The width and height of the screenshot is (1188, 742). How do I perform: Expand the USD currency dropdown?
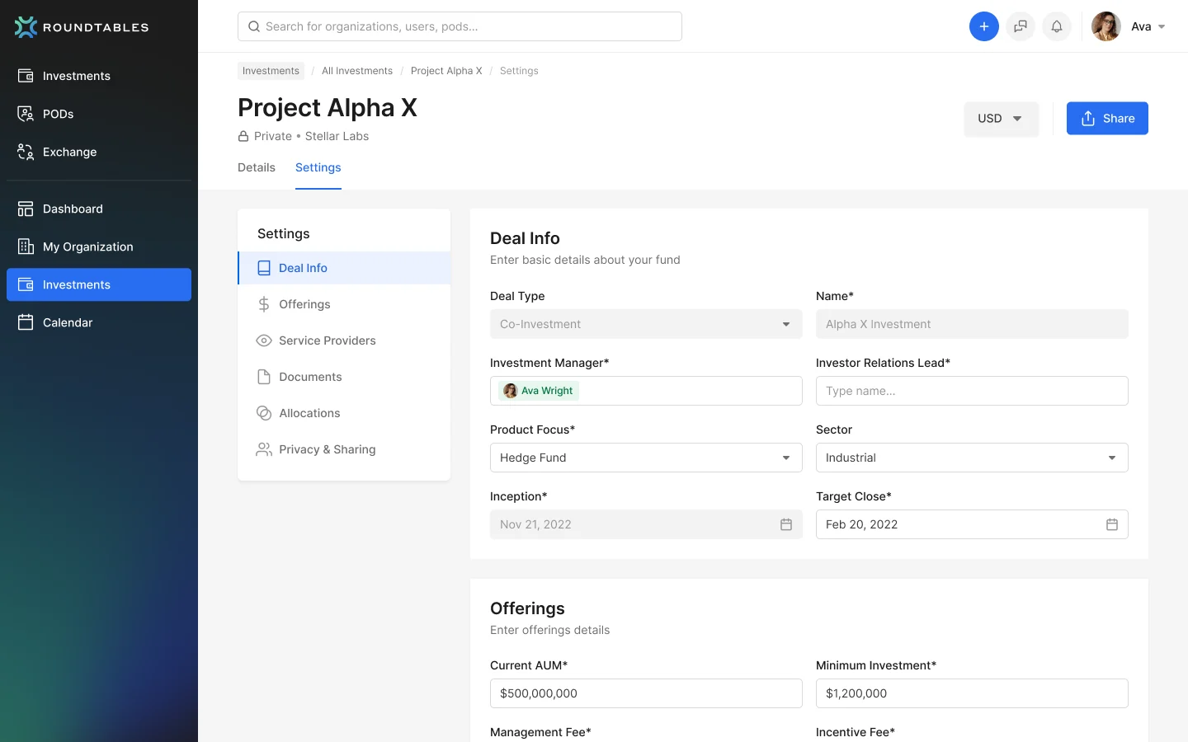click(x=1001, y=119)
